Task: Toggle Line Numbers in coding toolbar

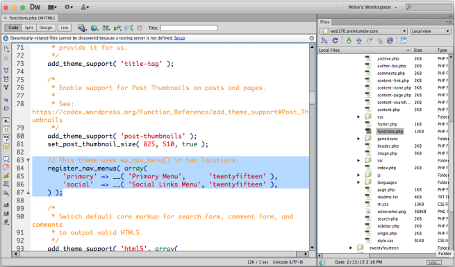Action: coord(6,121)
